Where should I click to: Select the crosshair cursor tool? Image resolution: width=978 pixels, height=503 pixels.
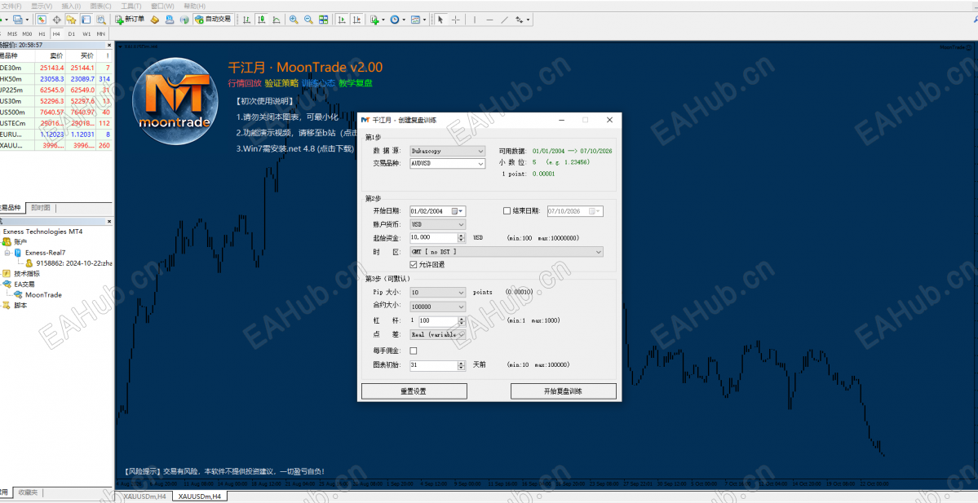[x=456, y=20]
